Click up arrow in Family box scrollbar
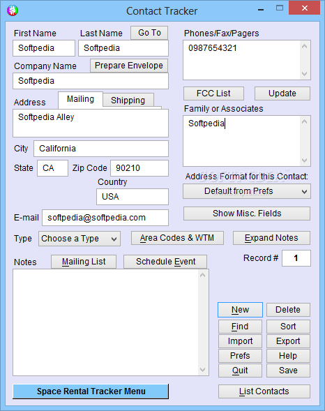This screenshot has height=411, width=325. 304,121
